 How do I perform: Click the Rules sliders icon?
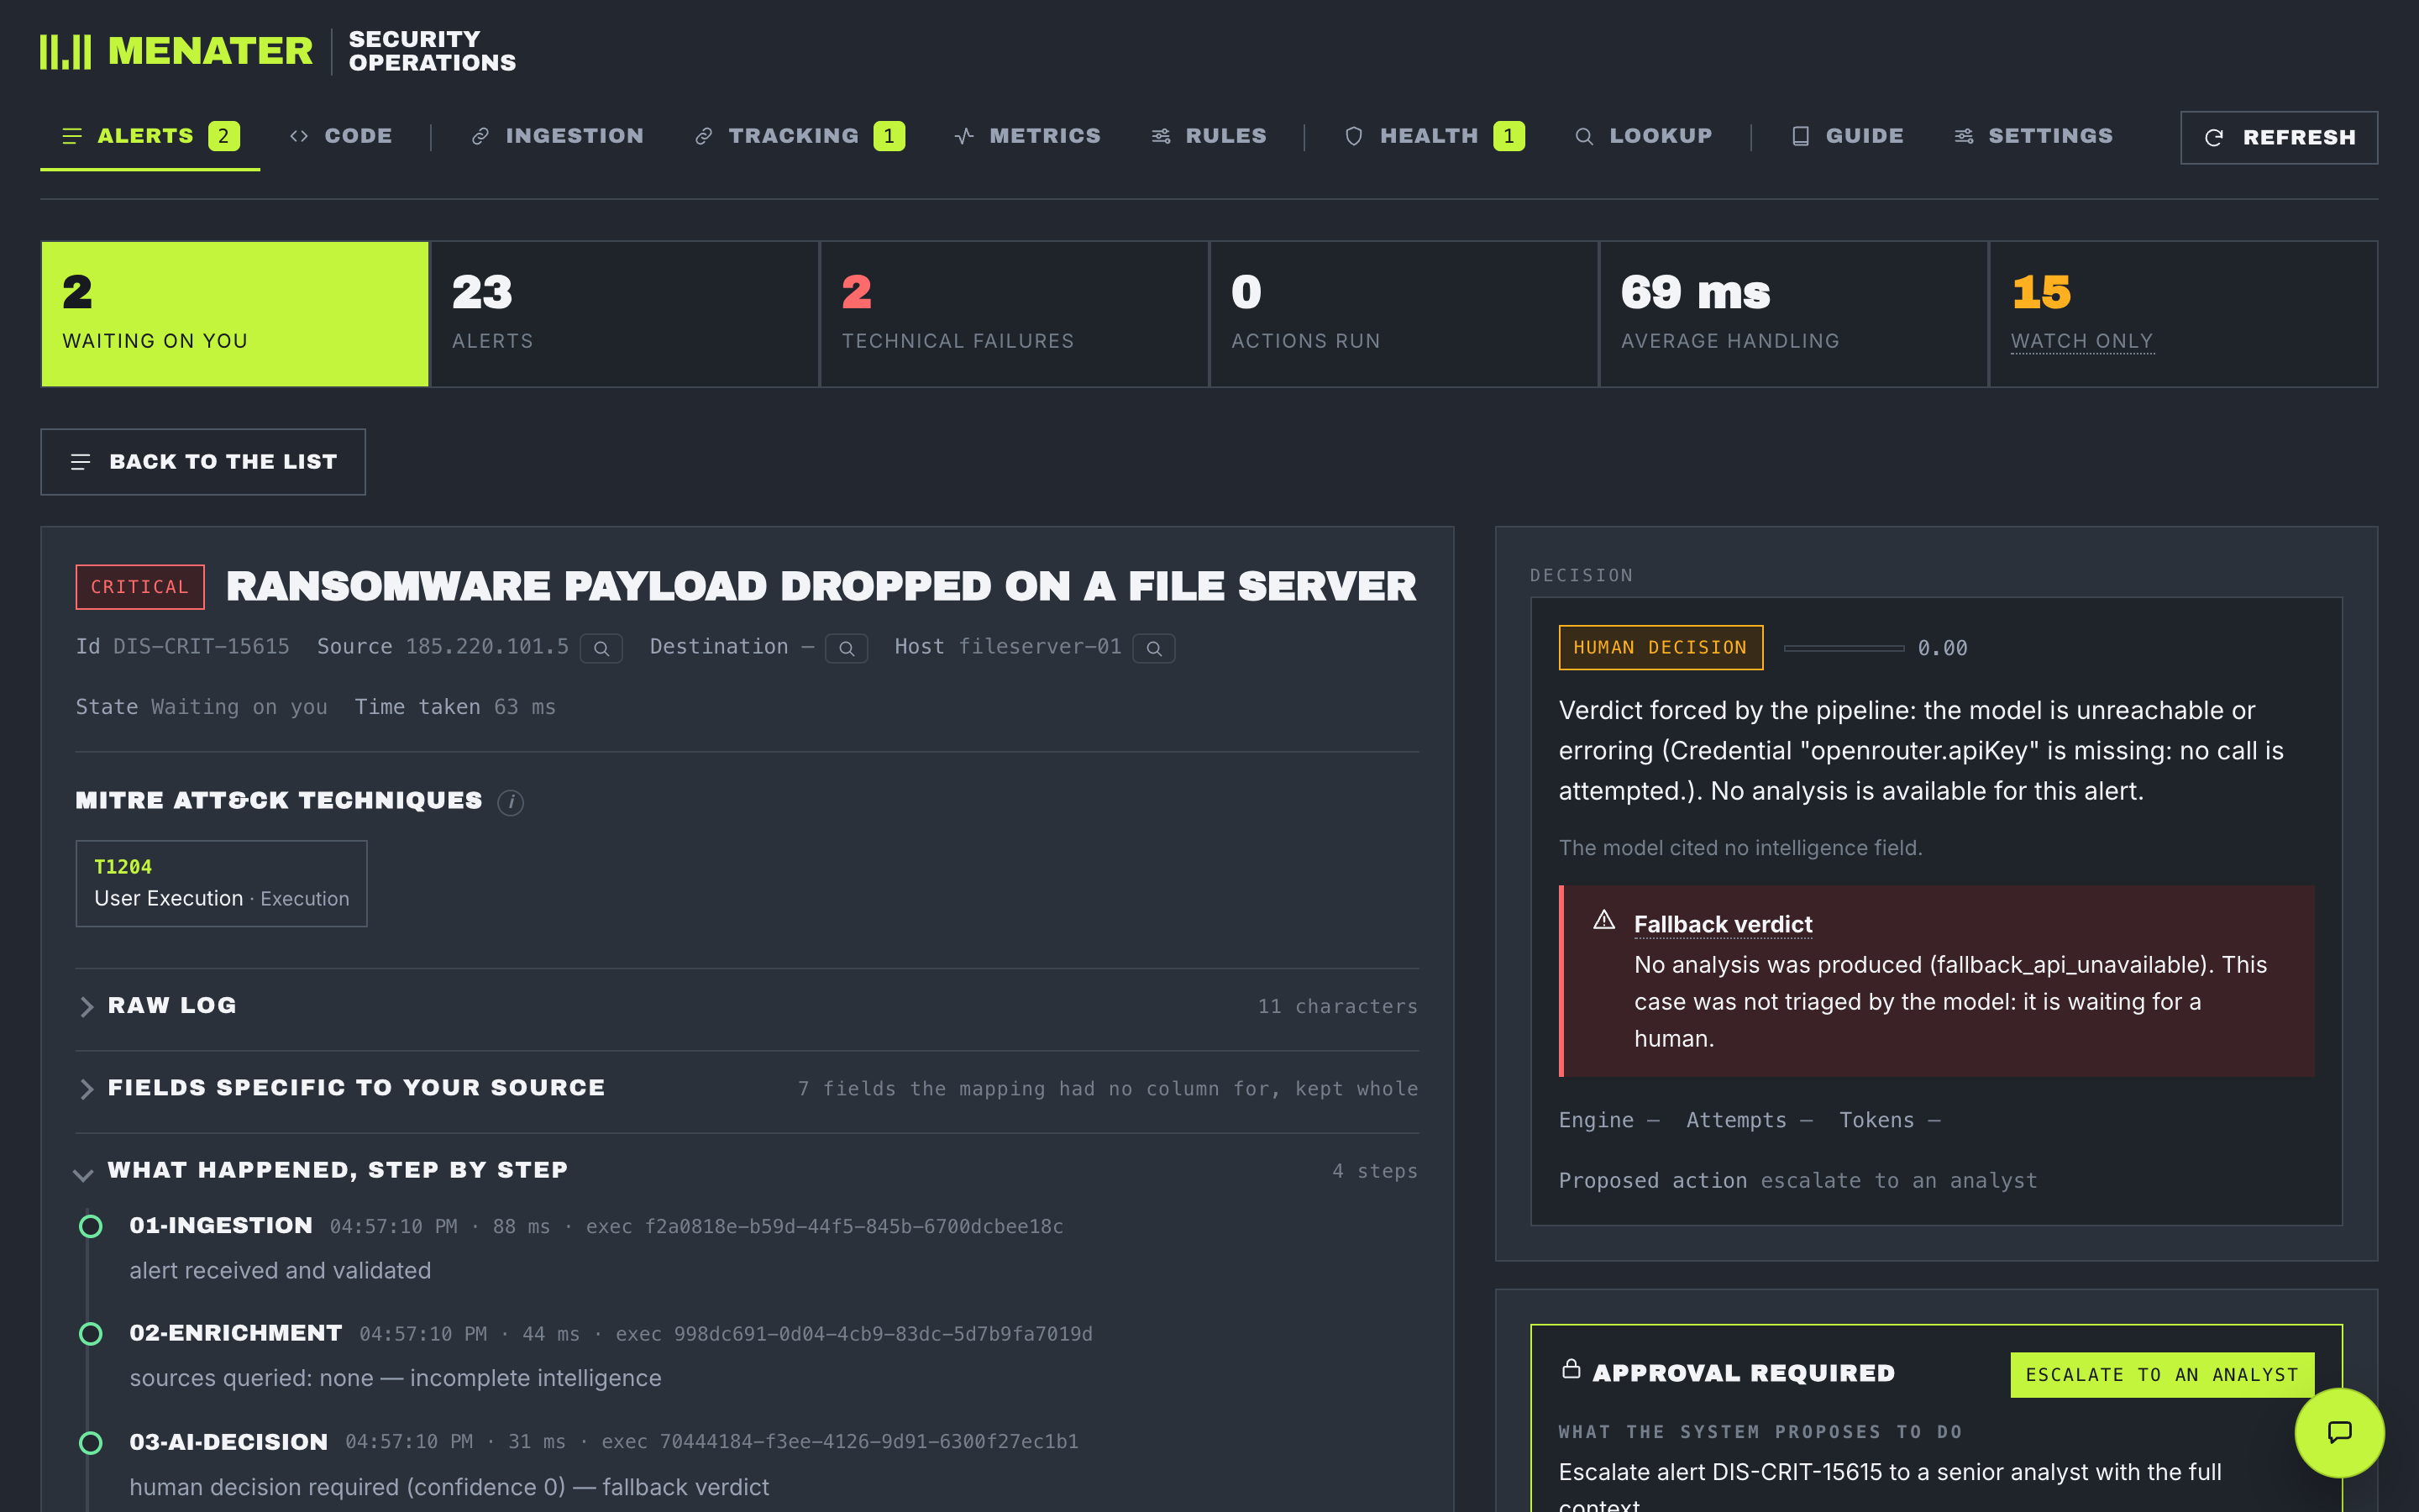tap(1161, 136)
